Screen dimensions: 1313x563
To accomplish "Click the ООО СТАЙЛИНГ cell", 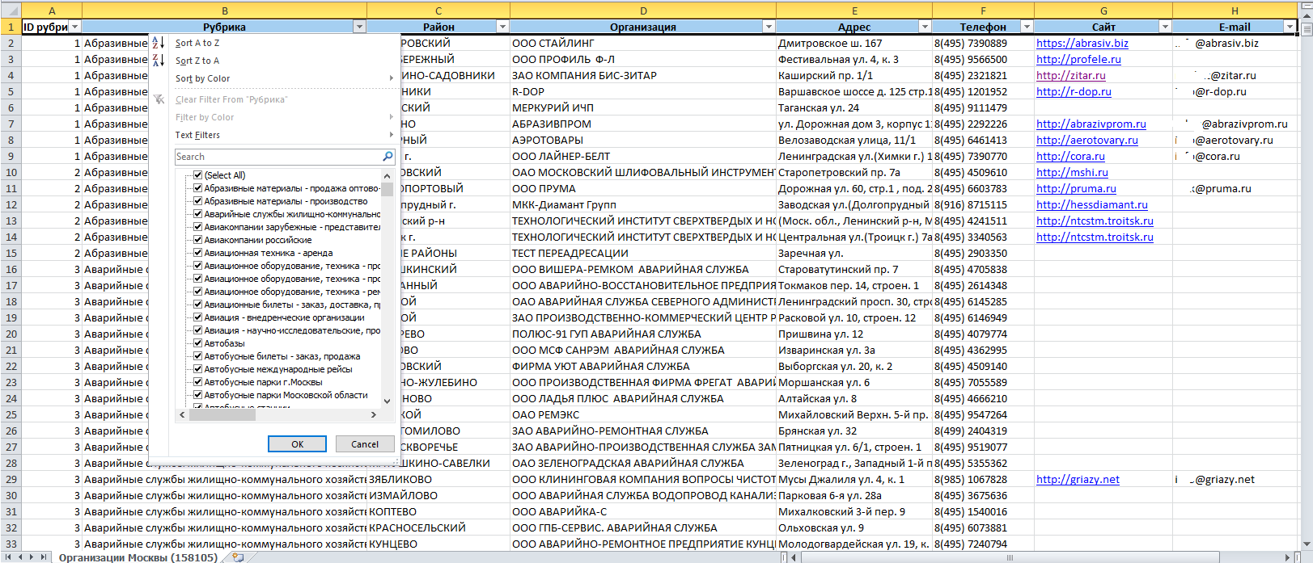I will click(643, 43).
